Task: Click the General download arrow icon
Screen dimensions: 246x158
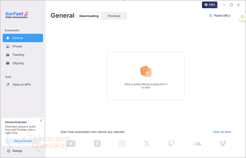Action: (x=8, y=38)
